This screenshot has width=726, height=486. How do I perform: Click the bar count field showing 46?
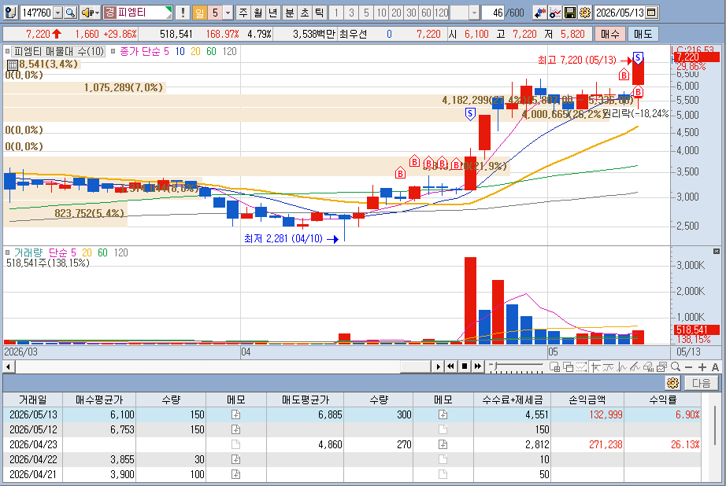pos(493,13)
